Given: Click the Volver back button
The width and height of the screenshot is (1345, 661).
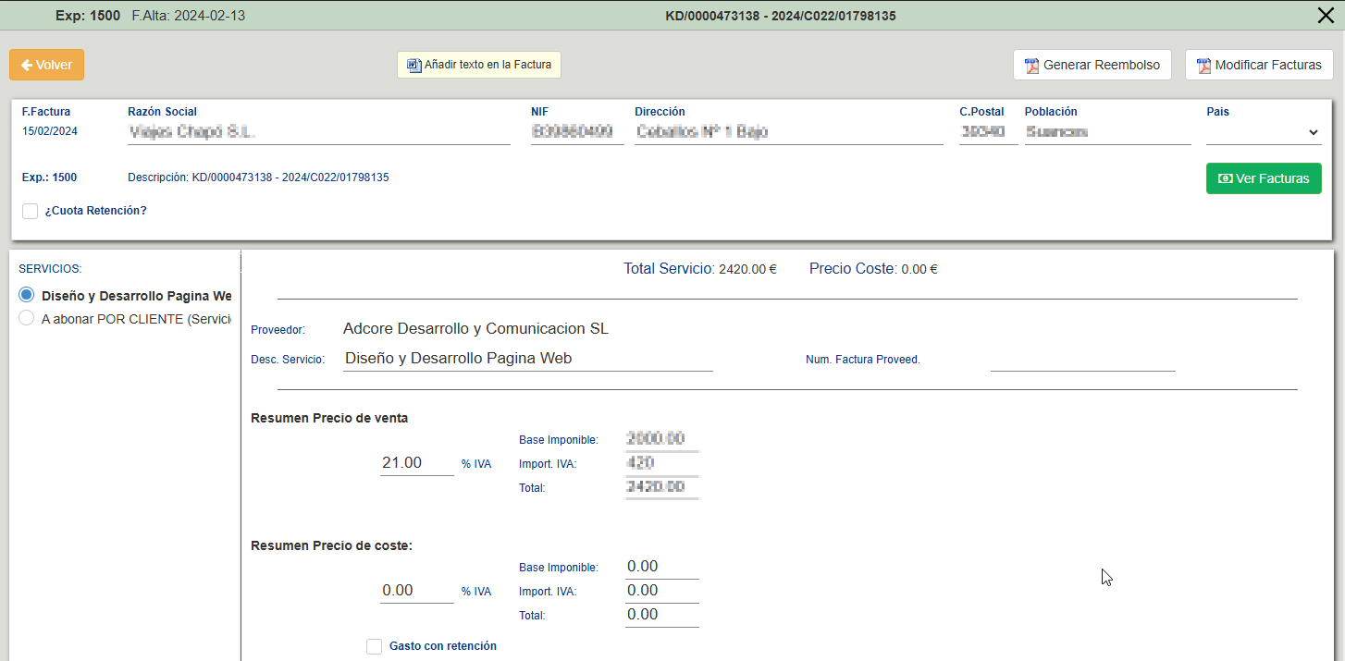Looking at the screenshot, I should point(46,65).
